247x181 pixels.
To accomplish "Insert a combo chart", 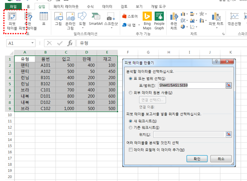I will pyautogui.click(x=202, y=20).
